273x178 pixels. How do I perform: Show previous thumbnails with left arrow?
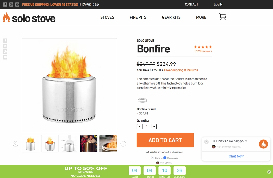pos(15,144)
